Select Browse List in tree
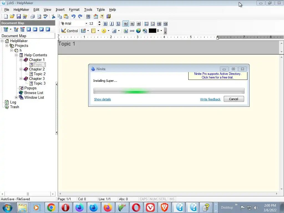 [x=34, y=93]
